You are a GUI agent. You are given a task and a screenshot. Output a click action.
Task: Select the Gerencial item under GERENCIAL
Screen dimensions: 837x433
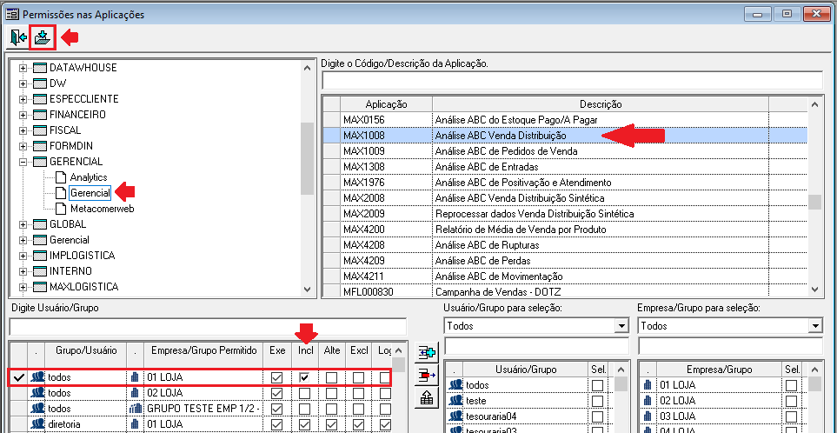(90, 193)
